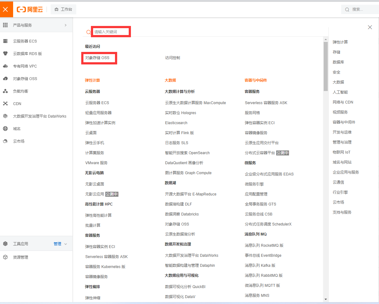
Task: Click the DataWorks sidebar icon
Action: (5, 116)
